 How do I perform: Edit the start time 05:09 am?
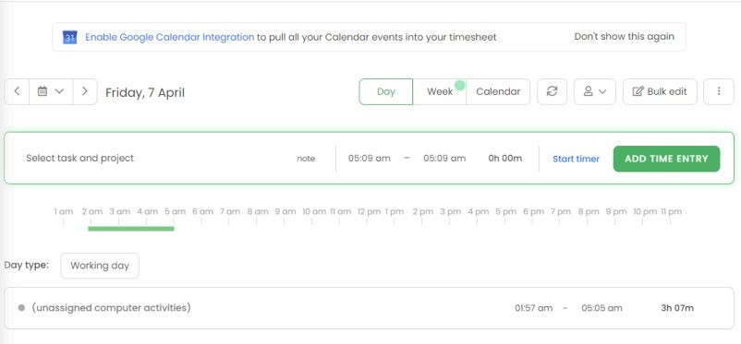click(x=370, y=158)
